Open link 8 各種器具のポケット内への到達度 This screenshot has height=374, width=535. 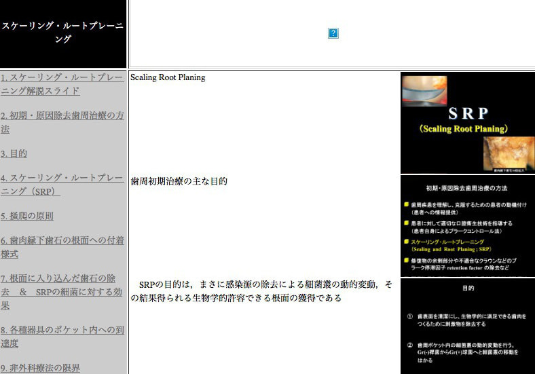tap(62, 337)
